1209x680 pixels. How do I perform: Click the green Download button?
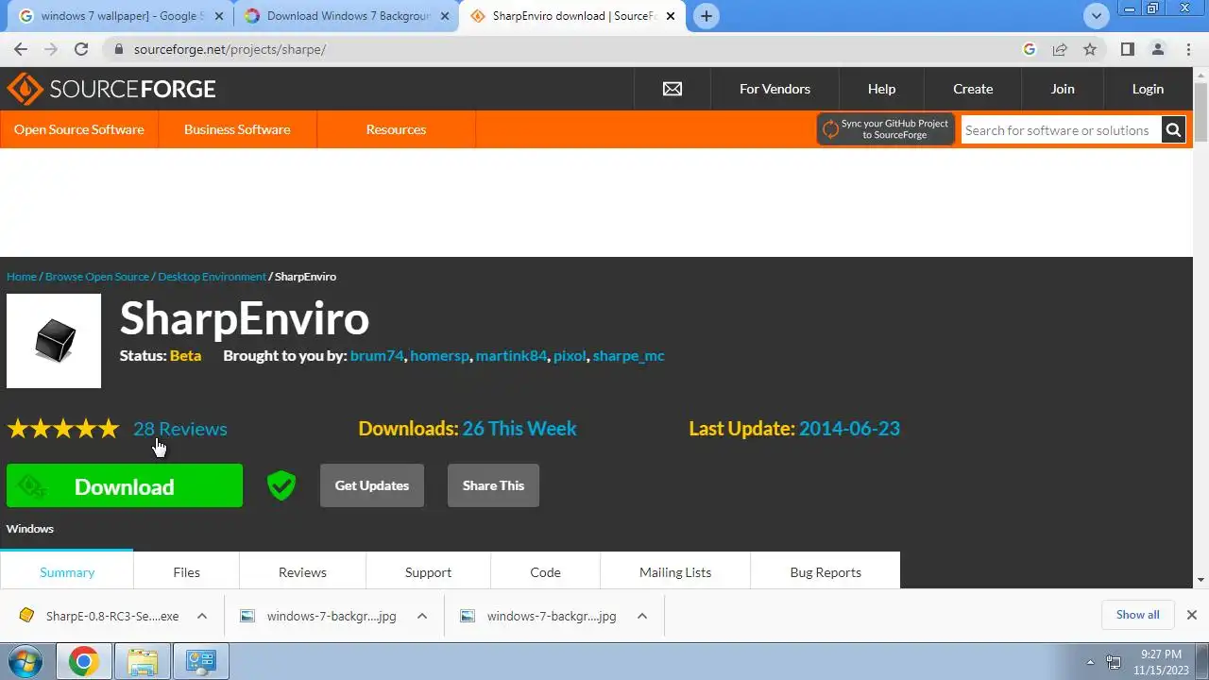[125, 485]
